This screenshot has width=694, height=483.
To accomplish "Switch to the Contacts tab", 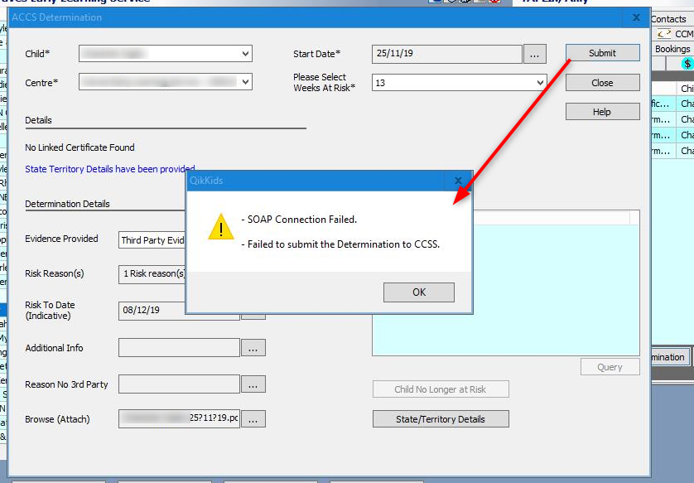I will [668, 18].
